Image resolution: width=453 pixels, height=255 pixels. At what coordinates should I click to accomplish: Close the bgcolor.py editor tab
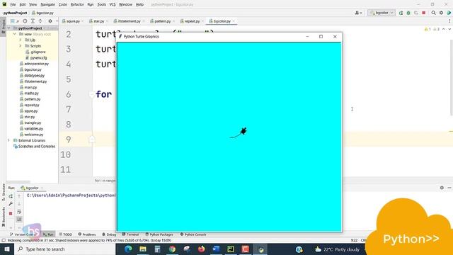pyautogui.click(x=234, y=21)
